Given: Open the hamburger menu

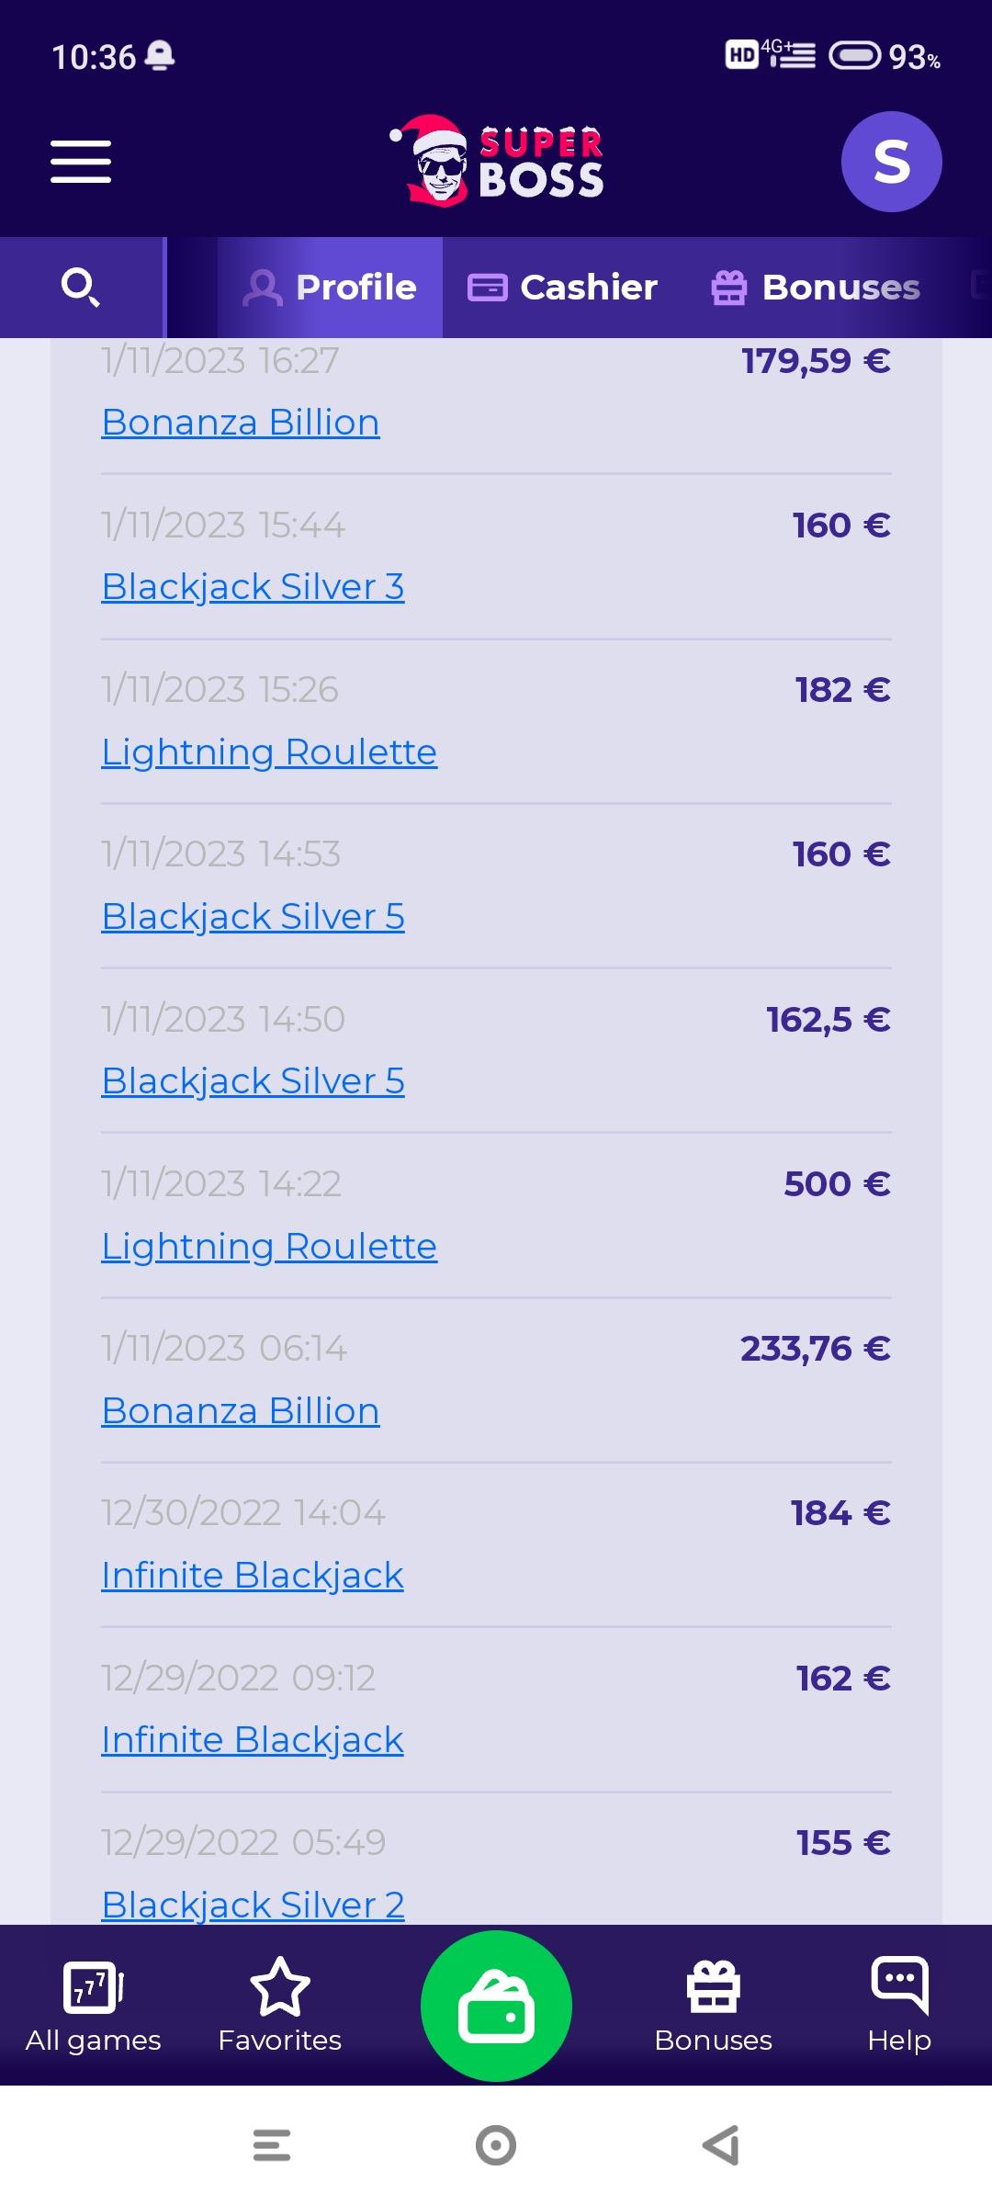Looking at the screenshot, I should [x=81, y=162].
